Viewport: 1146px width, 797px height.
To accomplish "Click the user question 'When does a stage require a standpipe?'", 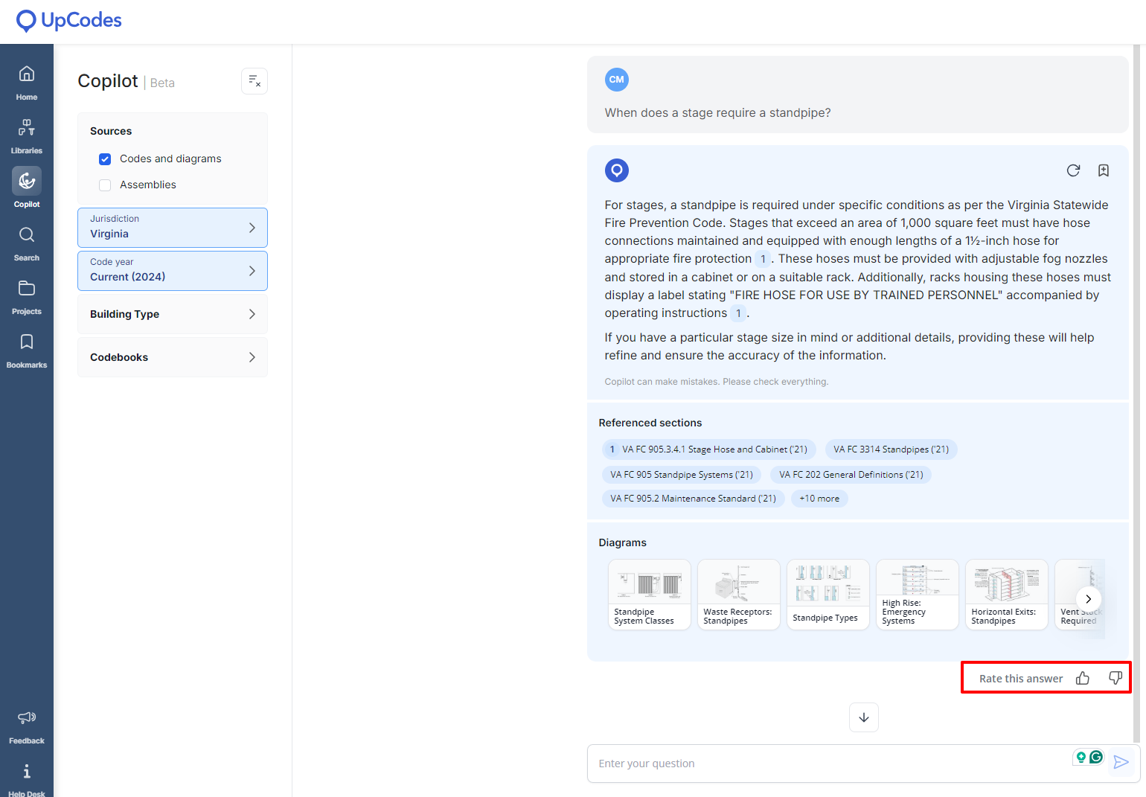I will 717,113.
